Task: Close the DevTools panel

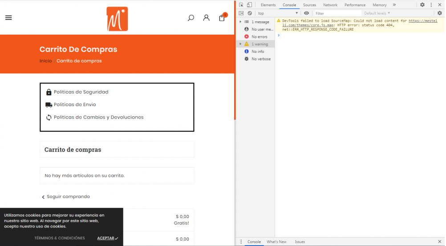Action: pyautogui.click(x=439, y=5)
